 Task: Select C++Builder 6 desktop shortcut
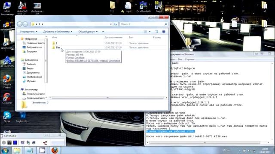point(144,7)
